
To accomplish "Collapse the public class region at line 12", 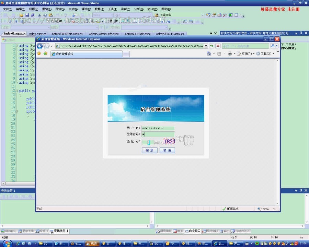I will click(17, 91).
